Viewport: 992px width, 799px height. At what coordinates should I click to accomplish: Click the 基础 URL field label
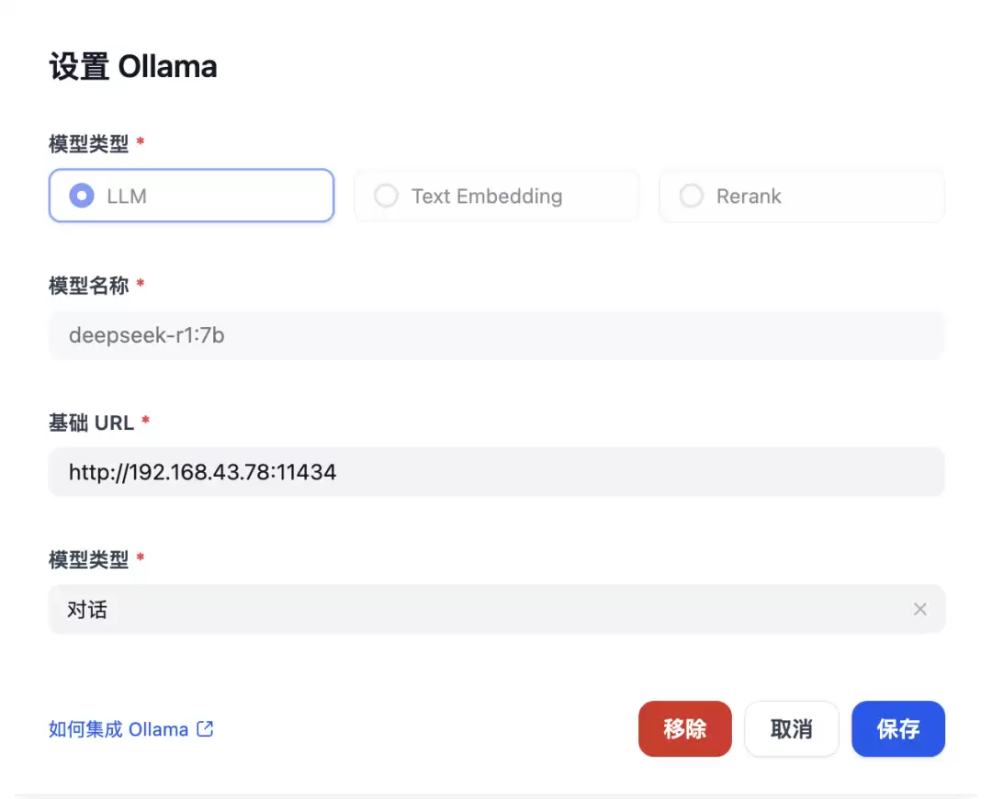[x=91, y=422]
